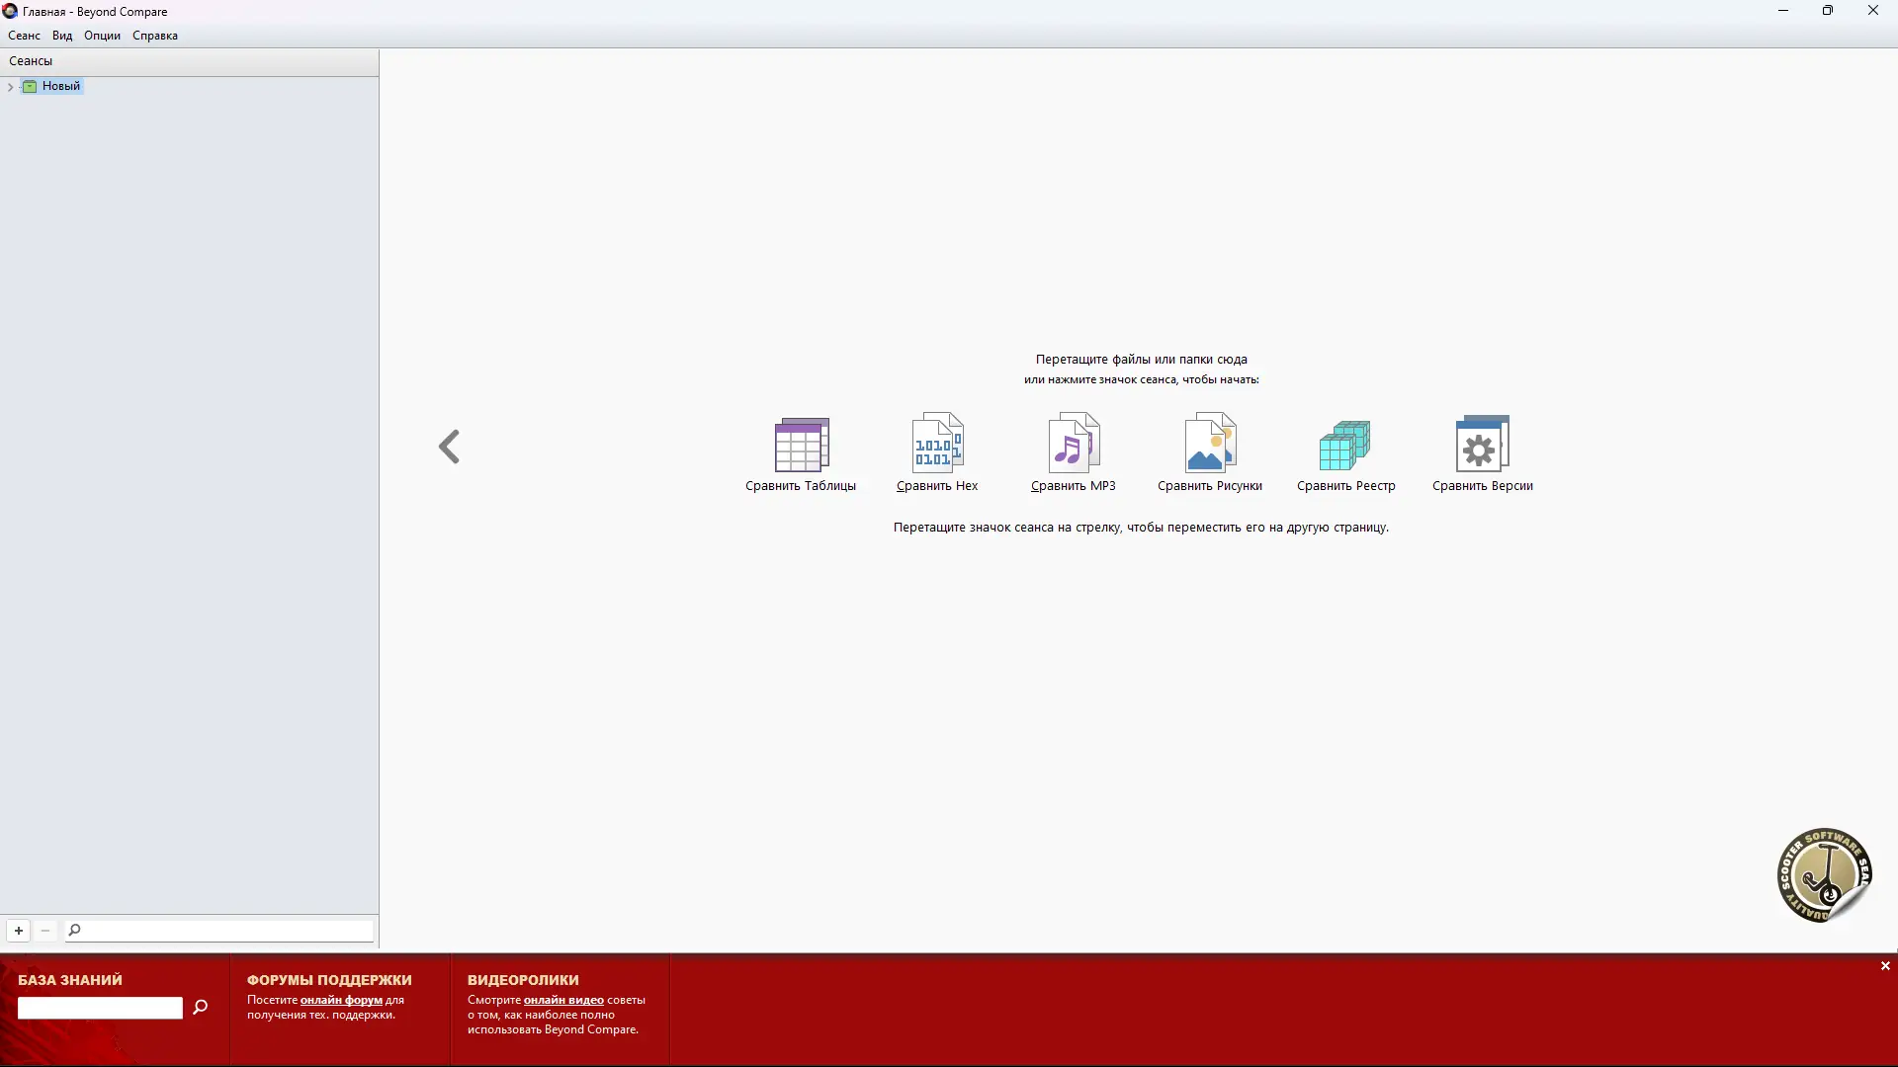Open the Сравнить Таблицы session icon
The image size is (1898, 1067).
tap(801, 446)
